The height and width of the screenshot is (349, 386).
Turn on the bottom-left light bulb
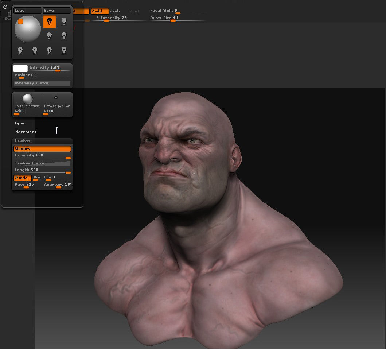[x=20, y=50]
